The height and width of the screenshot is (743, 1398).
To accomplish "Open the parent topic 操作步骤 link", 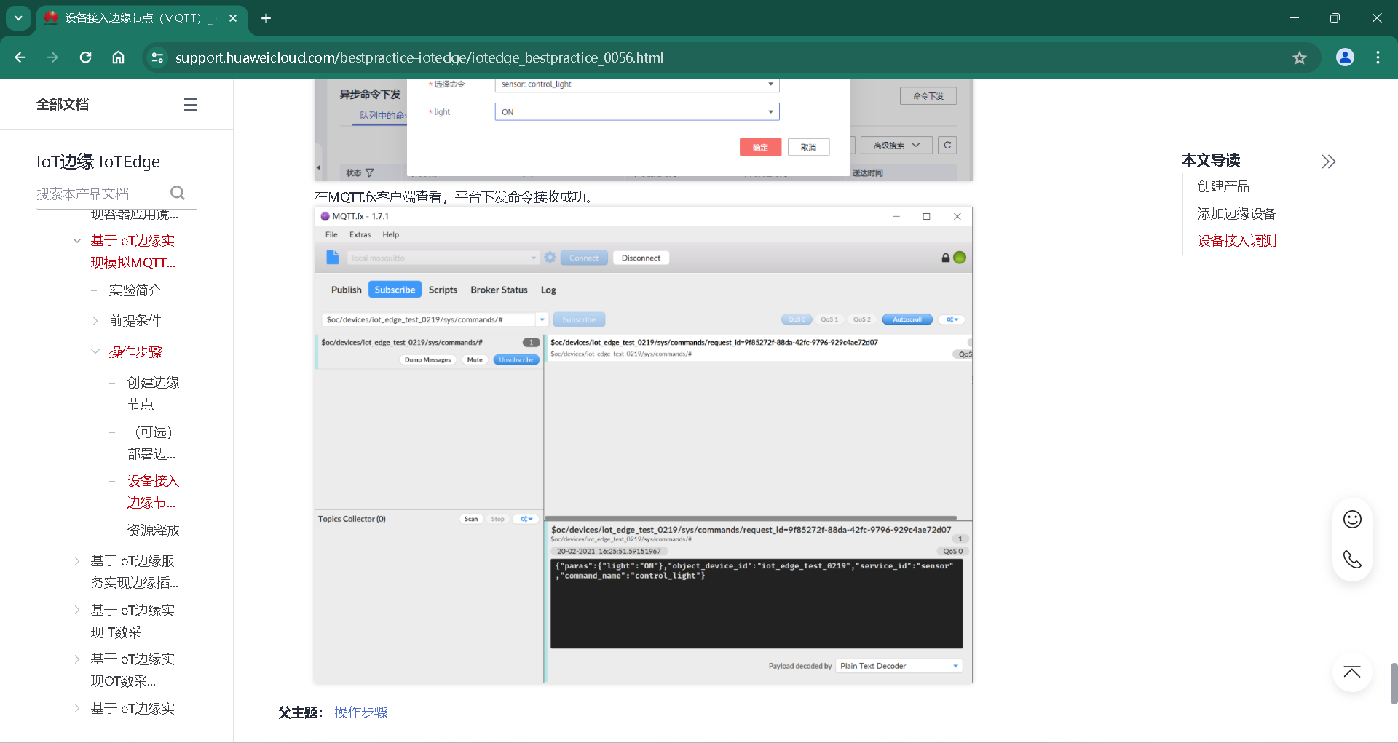I will coord(361,712).
